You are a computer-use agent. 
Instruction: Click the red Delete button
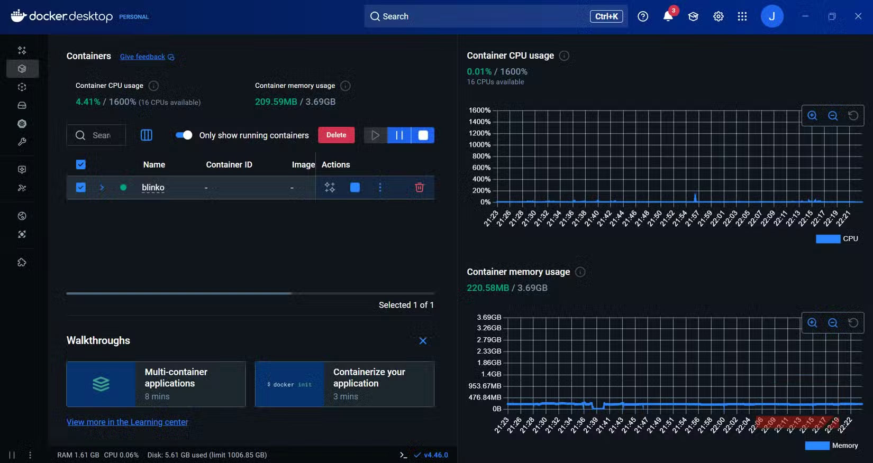coord(336,135)
